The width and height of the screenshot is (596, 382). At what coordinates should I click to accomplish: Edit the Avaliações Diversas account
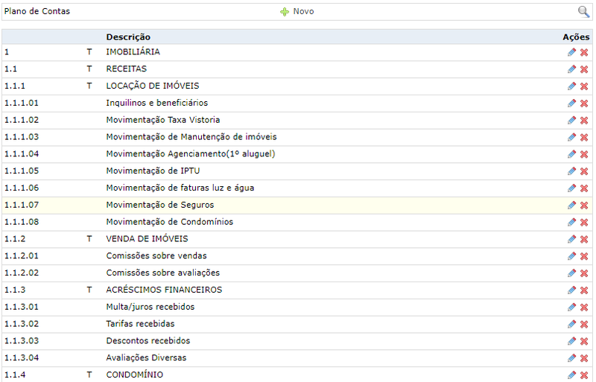click(571, 358)
